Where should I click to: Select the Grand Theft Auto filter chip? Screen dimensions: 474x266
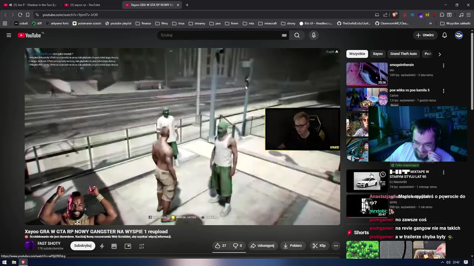coord(403,54)
